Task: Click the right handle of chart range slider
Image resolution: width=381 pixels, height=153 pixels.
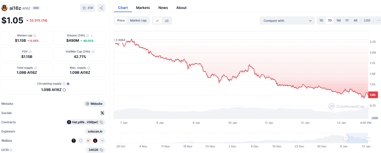Action: coord(368,138)
